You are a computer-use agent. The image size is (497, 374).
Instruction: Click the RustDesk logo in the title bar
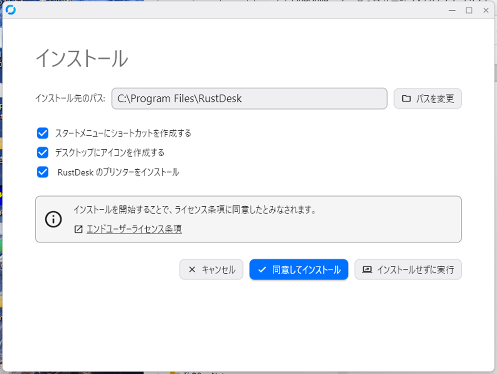10,10
